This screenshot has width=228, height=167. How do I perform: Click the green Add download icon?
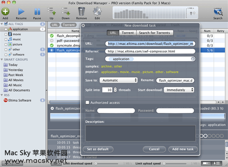click(5, 11)
